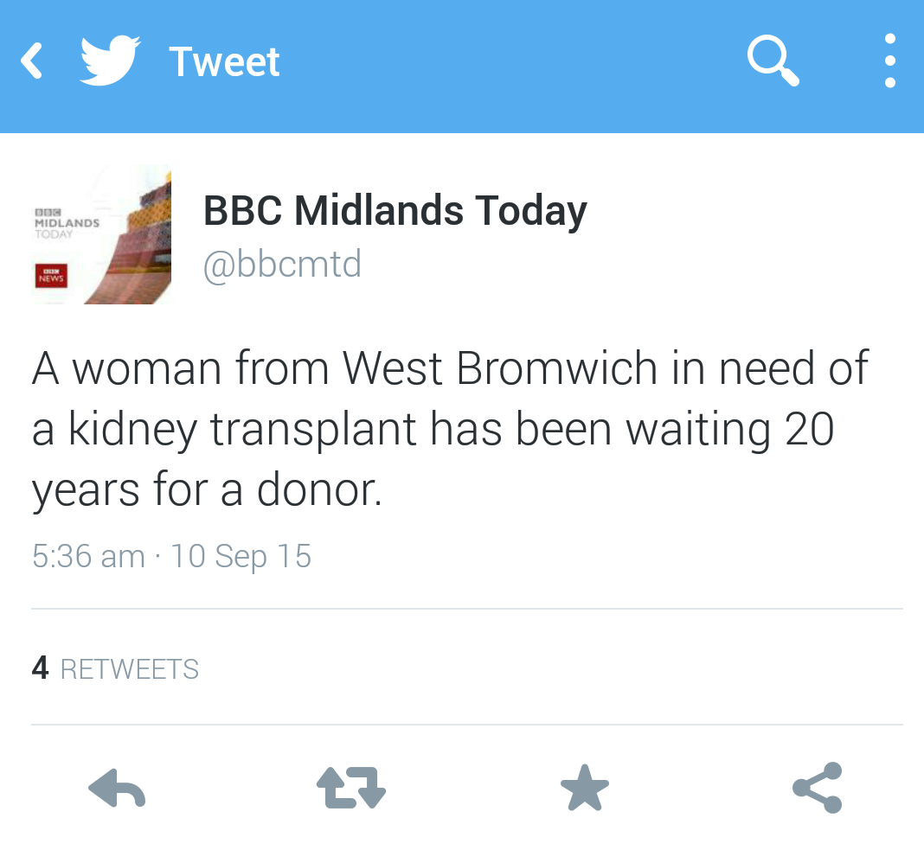The height and width of the screenshot is (850, 924).
Task: Reply to the BBC Midlands Today tweet
Action: click(x=117, y=789)
